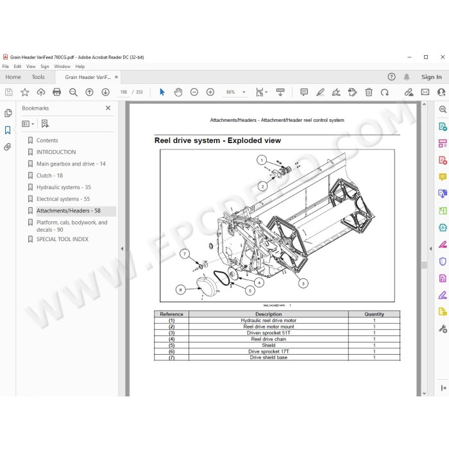
Task: Open SPECIAL TOOL INDEX bookmark
Action: [62, 239]
